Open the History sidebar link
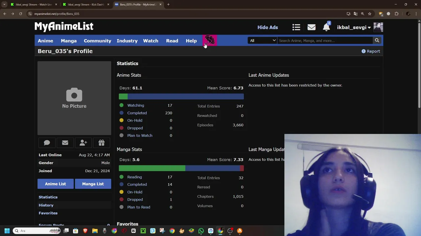 [46, 205]
